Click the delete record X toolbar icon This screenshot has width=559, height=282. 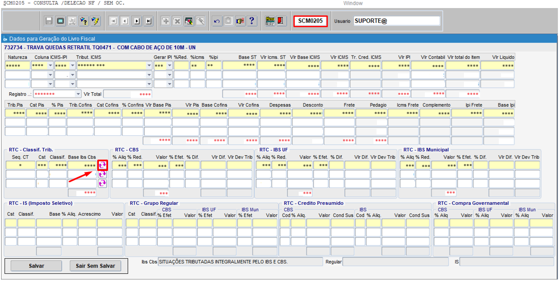177,21
